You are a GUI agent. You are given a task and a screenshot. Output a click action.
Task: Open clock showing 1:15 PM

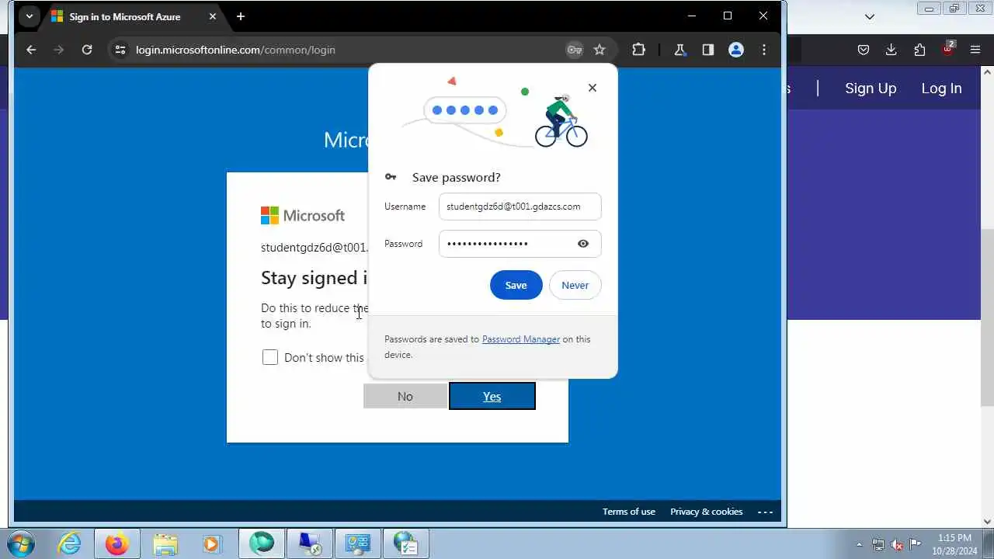pos(955,544)
